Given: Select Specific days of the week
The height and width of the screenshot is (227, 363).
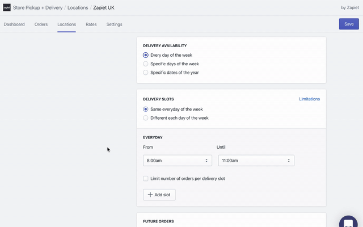Looking at the screenshot, I should pyautogui.click(x=146, y=64).
